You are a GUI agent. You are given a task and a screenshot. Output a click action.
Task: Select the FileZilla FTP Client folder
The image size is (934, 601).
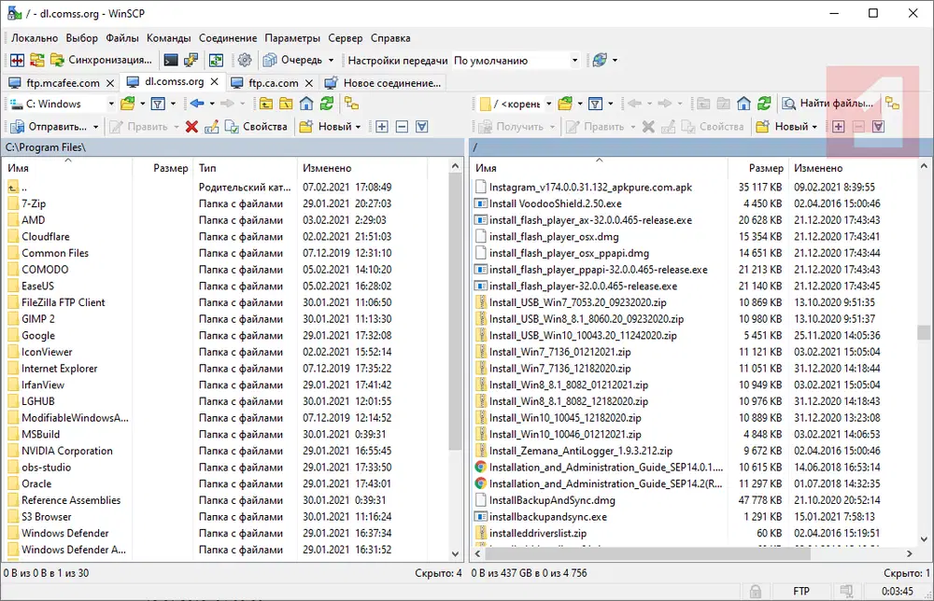coord(64,302)
